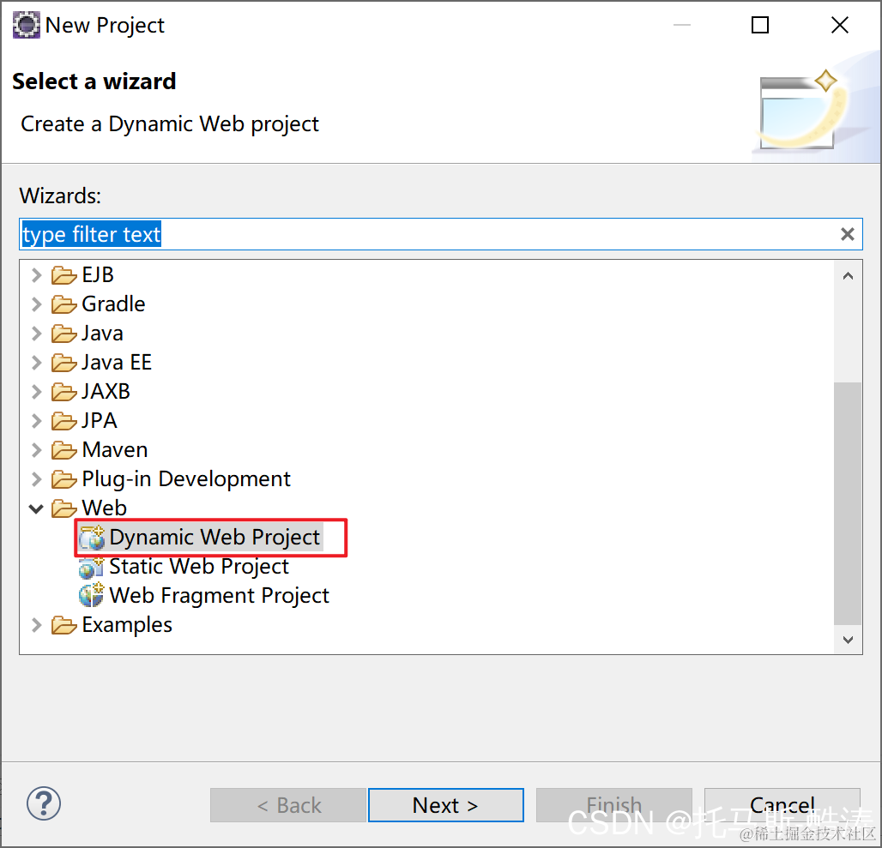Expand the Java EE category
The width and height of the screenshot is (882, 848).
pos(37,363)
